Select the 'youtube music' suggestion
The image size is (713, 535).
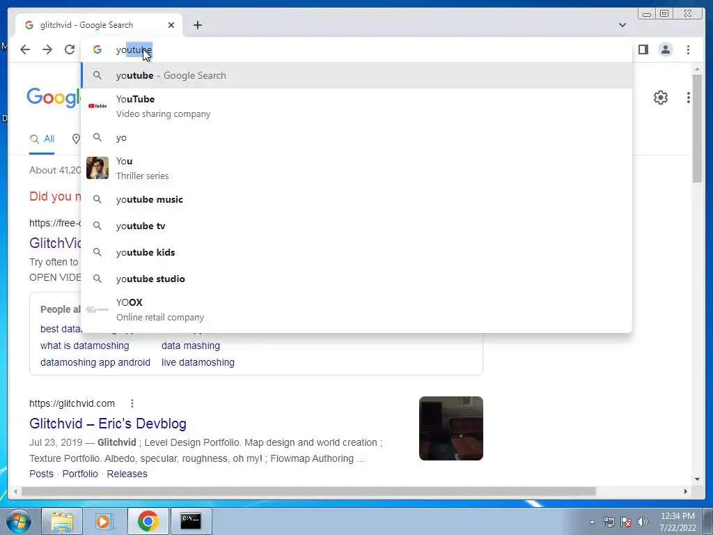[356, 199]
